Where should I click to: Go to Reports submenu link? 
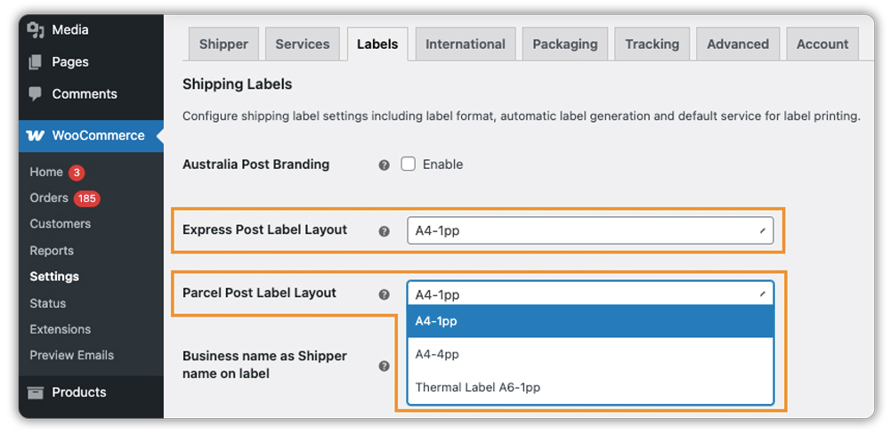pos(52,251)
